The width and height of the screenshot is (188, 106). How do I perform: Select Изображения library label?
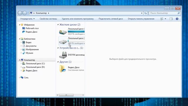coord(32,49)
